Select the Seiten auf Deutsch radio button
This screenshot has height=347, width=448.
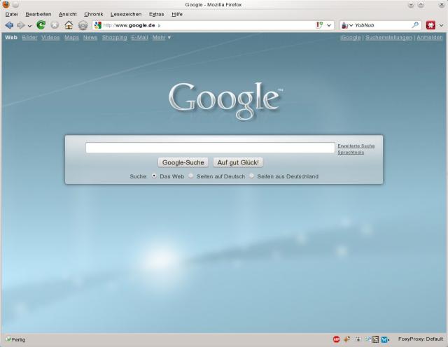190,176
